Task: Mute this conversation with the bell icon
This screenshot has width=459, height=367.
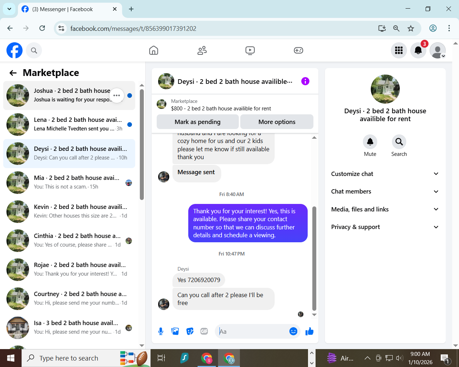Action: click(x=370, y=142)
